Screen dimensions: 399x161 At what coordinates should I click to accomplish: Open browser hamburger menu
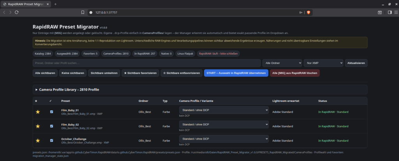pos(395,12)
